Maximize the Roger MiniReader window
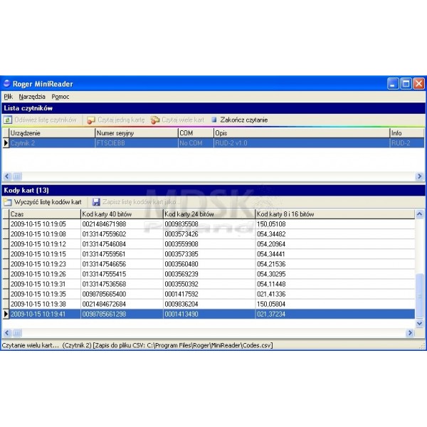The width and height of the screenshot is (427, 427). (x=406, y=83)
